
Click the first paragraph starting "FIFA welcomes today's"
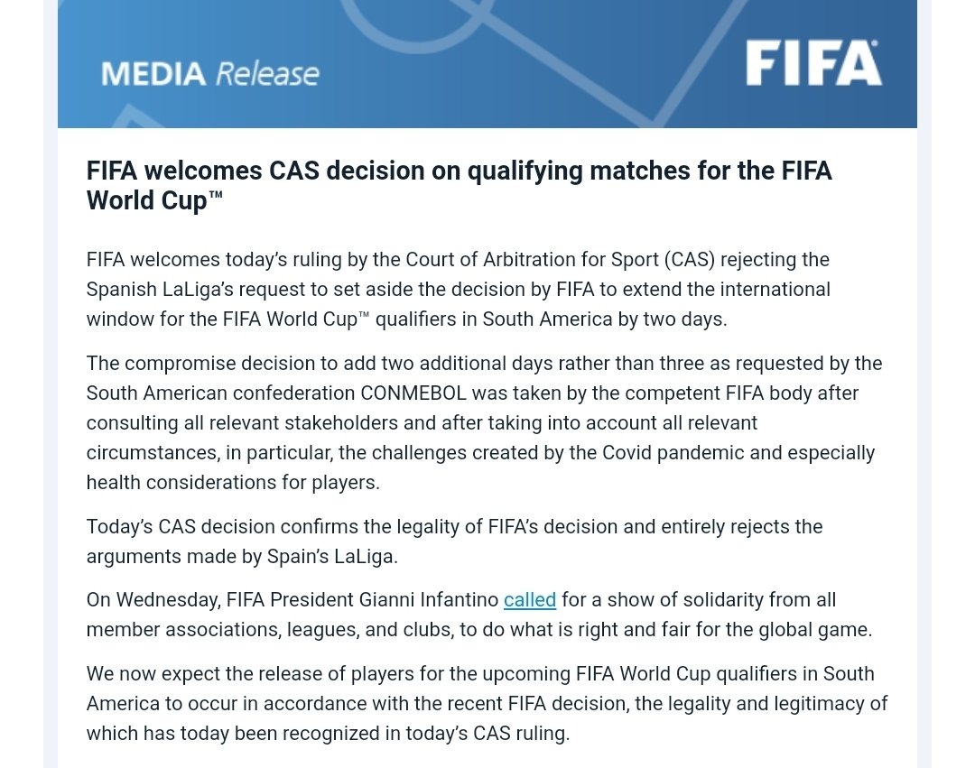click(459, 290)
